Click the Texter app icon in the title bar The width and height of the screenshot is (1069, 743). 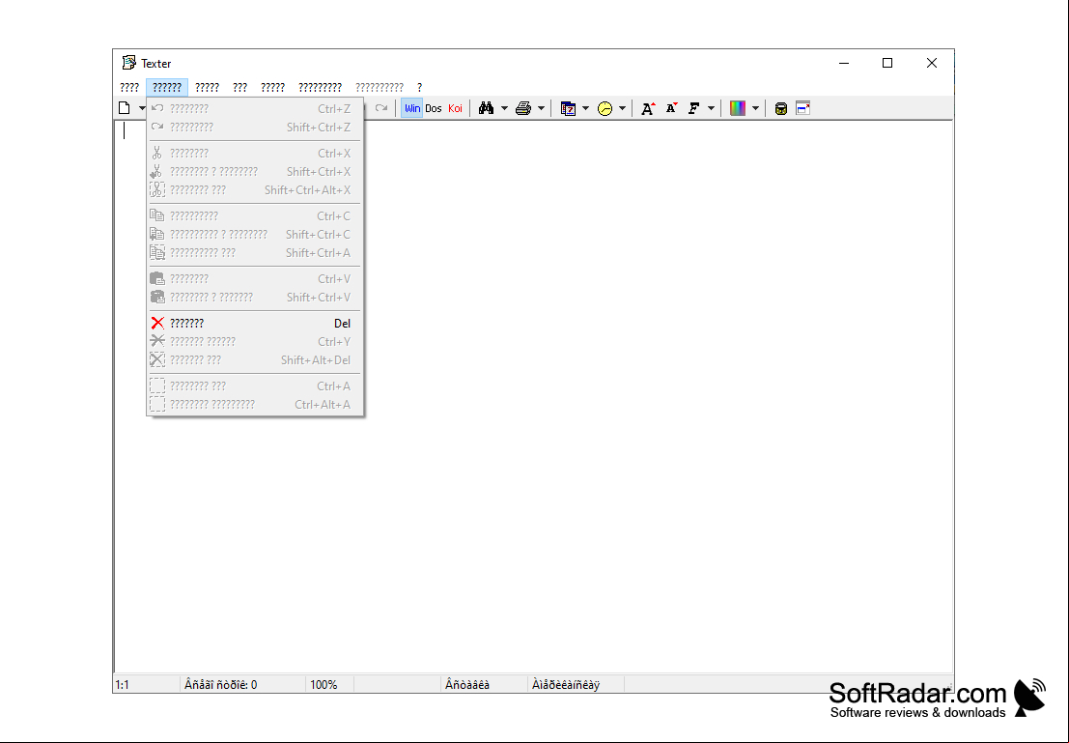128,63
